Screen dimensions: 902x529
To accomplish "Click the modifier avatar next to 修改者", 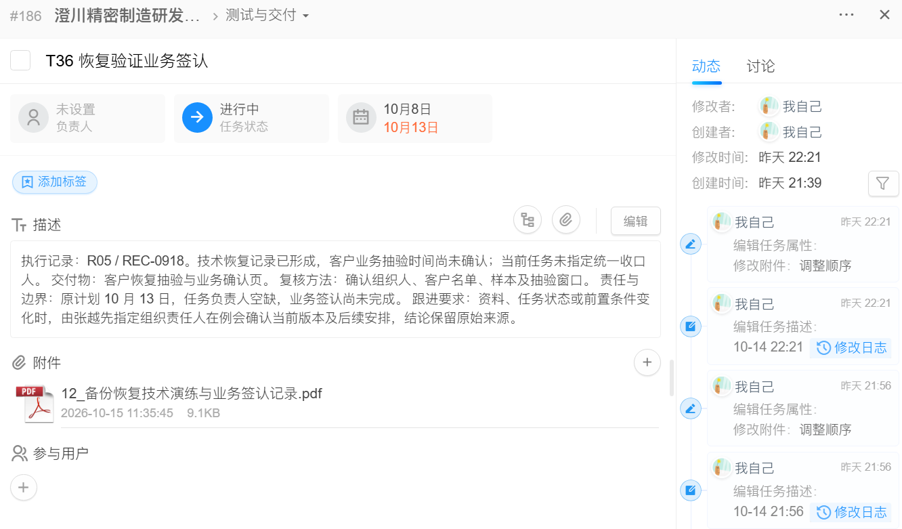I will (769, 106).
